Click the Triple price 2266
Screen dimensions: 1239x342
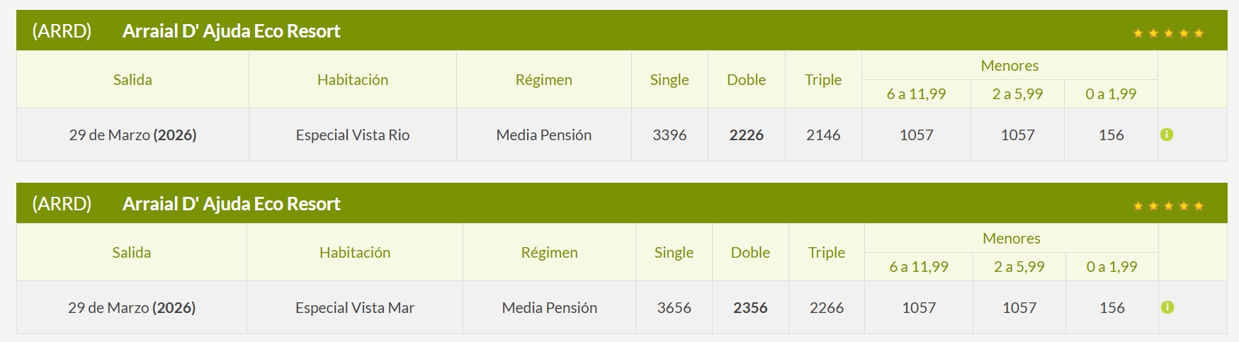[x=827, y=308]
